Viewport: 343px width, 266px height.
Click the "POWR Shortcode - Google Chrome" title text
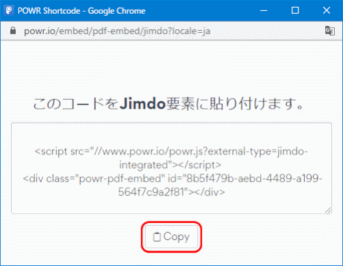[x=81, y=11]
